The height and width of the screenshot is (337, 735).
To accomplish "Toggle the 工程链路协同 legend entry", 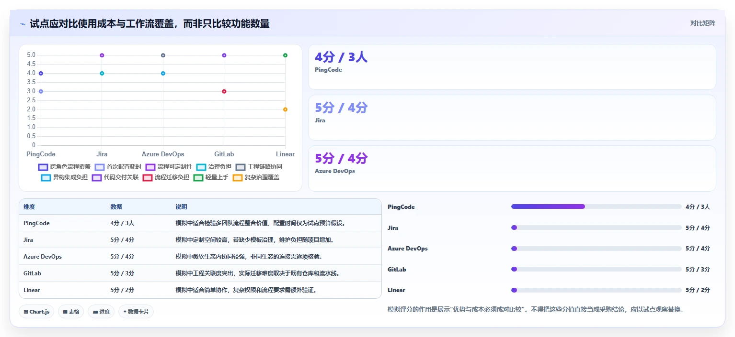I will tap(259, 167).
